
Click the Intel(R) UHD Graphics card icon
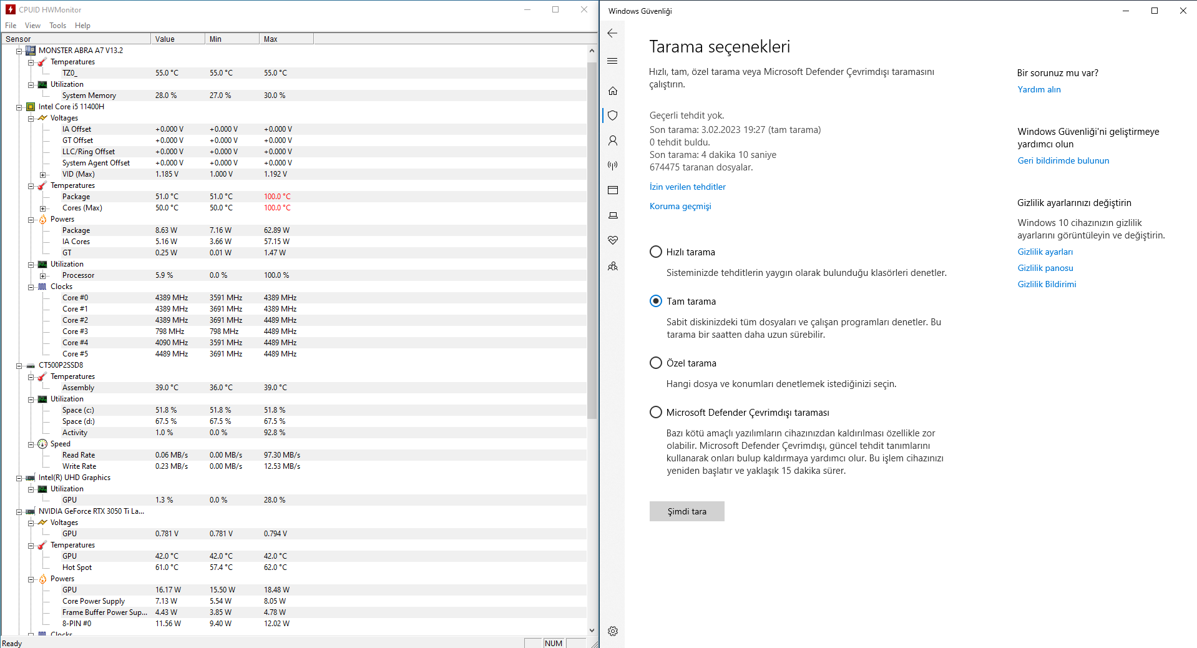(31, 478)
